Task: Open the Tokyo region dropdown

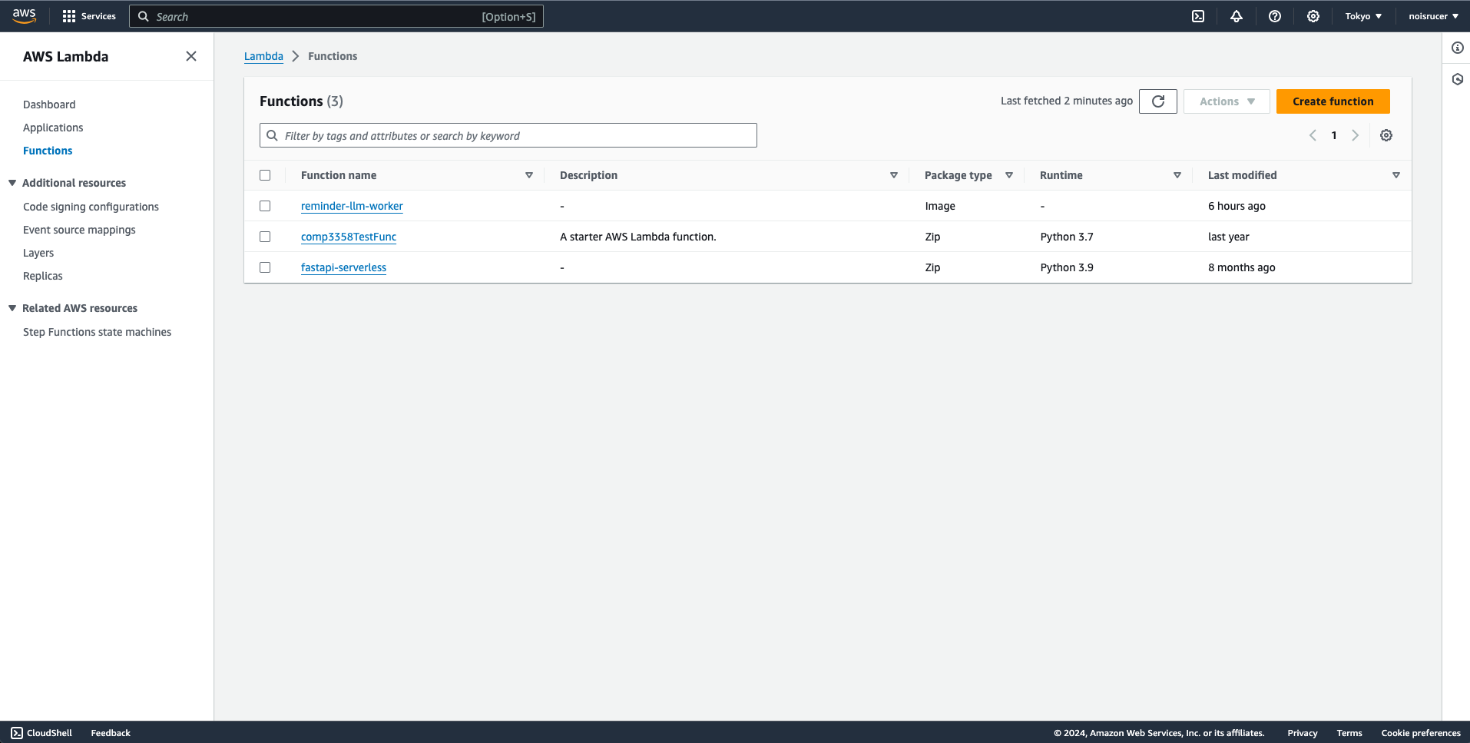Action: (1363, 15)
